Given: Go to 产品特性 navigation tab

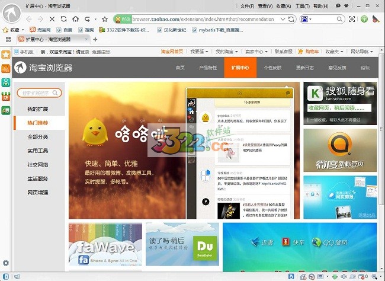Looking at the screenshot, I should click(208, 68).
